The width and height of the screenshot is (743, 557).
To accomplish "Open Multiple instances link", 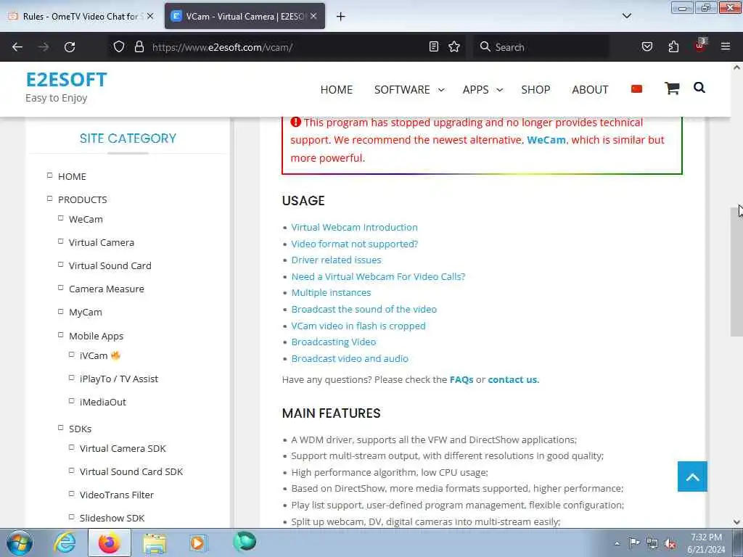I will pyautogui.click(x=331, y=293).
